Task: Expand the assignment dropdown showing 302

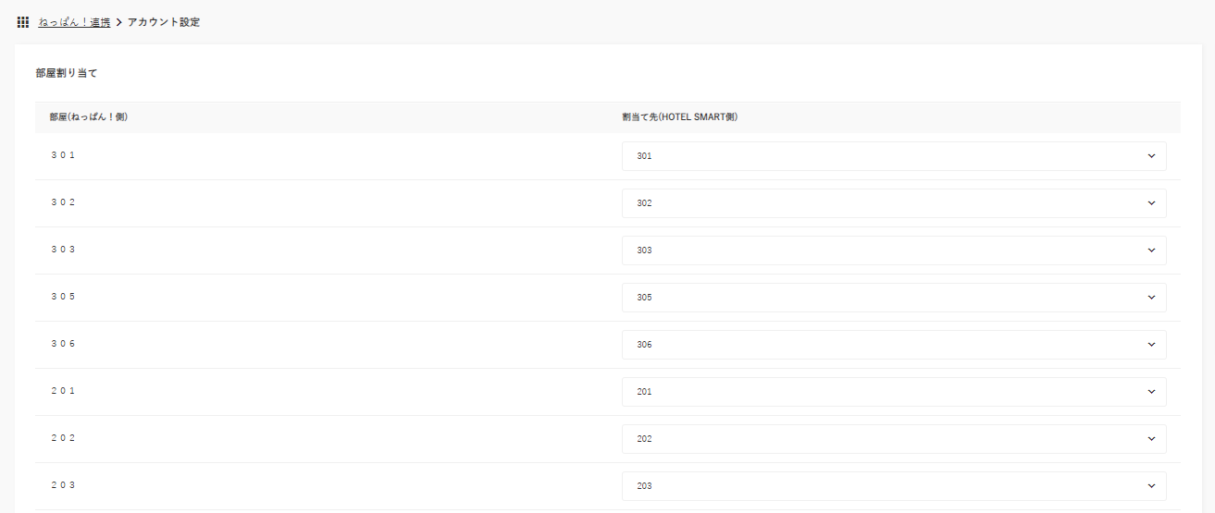Action: pos(893,203)
